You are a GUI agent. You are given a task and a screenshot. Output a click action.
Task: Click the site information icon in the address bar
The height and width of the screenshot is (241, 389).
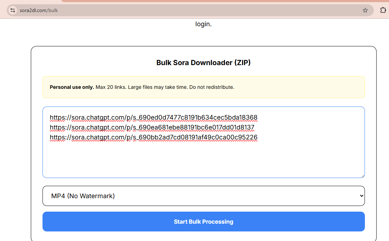tap(12, 10)
